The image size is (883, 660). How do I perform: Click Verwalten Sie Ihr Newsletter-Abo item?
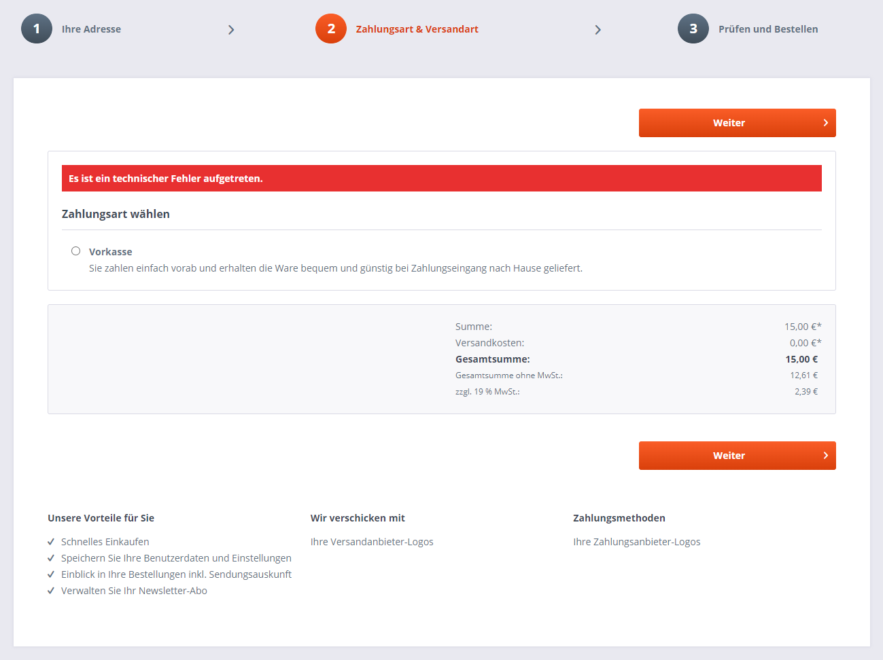[x=134, y=591]
